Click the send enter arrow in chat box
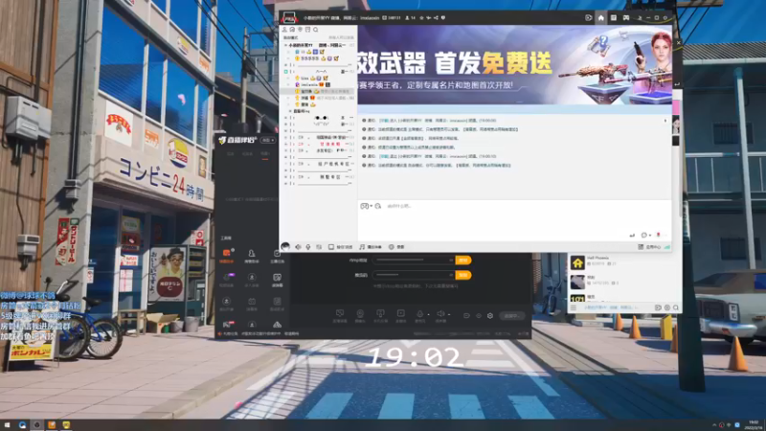 coord(632,235)
